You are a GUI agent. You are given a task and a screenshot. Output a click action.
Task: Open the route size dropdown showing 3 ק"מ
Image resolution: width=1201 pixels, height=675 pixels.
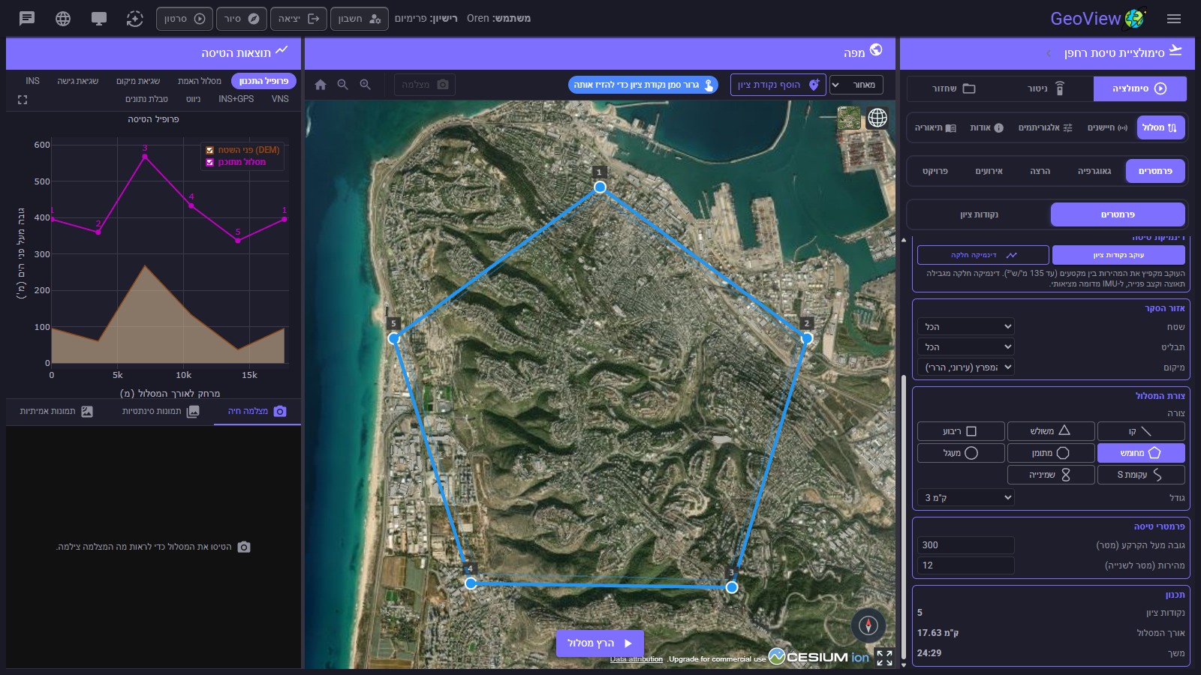tap(966, 497)
